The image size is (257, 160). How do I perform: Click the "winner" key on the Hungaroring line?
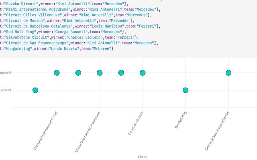coord(41,48)
